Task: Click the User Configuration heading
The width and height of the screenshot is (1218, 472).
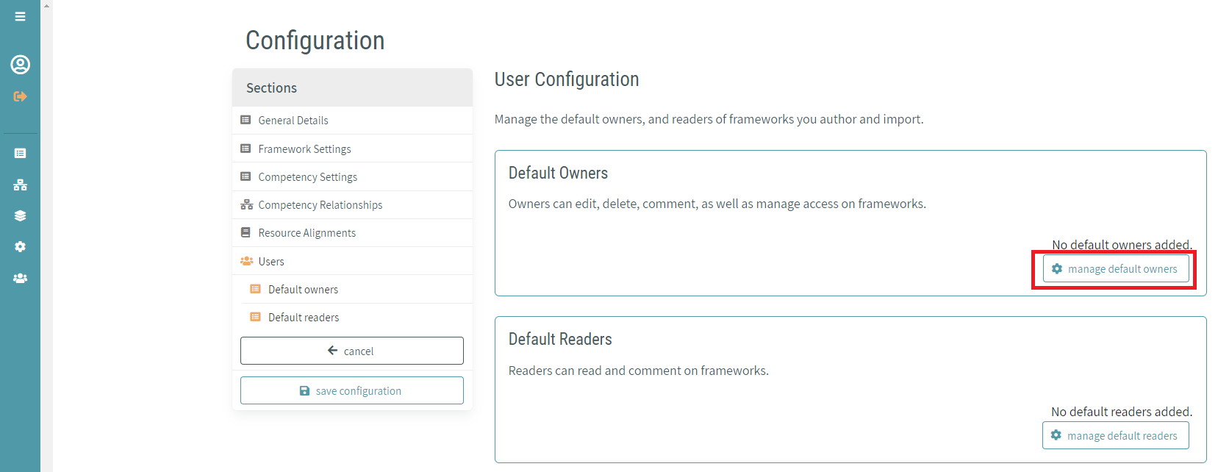Action: click(567, 79)
